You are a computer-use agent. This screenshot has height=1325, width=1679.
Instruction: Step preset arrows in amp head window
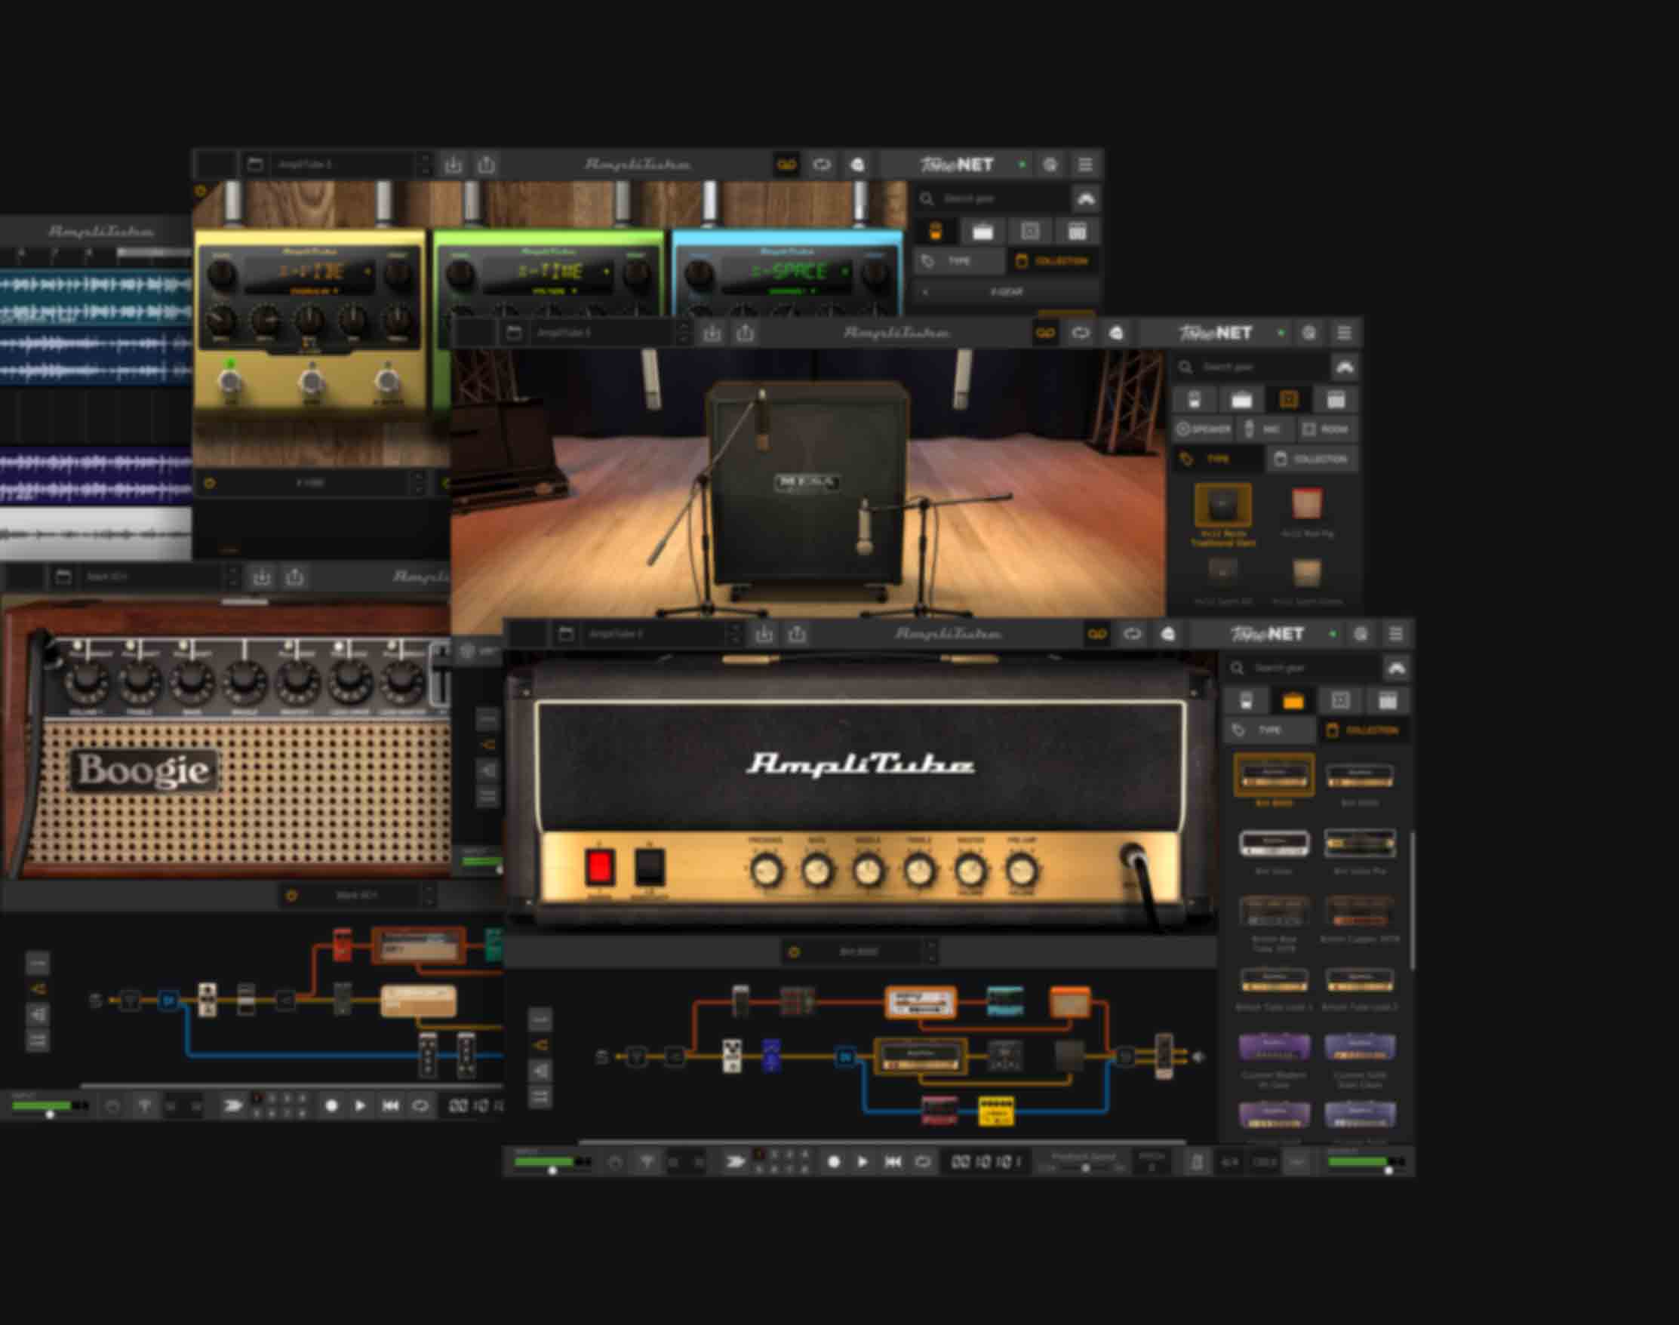pos(734,634)
